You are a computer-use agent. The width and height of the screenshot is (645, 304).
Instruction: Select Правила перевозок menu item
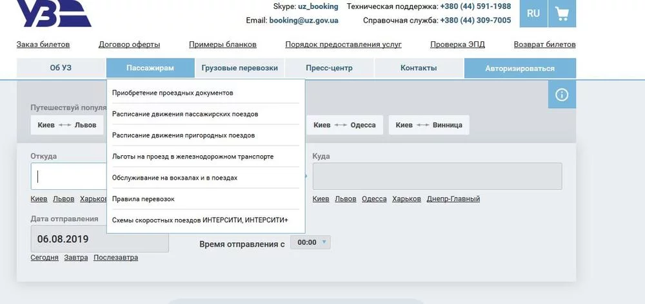[x=206, y=199]
